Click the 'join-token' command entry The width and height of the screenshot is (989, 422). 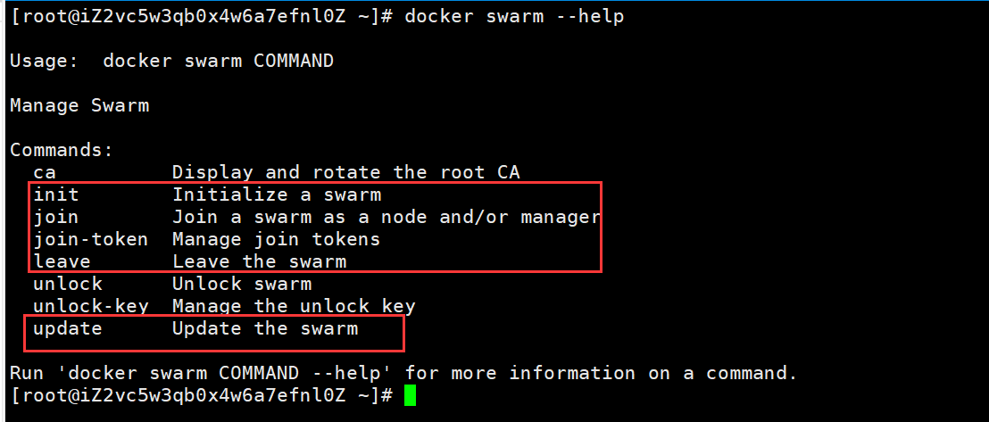click(91, 239)
